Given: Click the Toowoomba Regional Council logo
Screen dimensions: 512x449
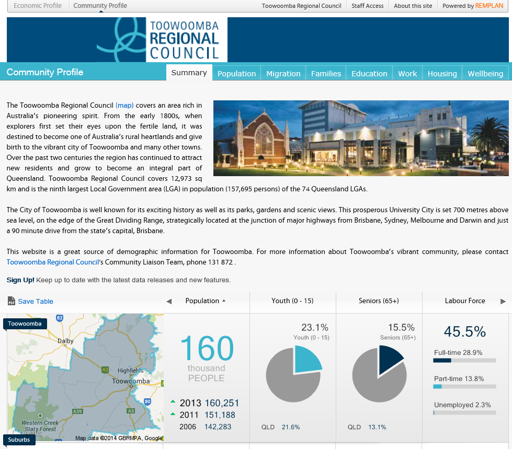Looking at the screenshot, I should point(162,40).
